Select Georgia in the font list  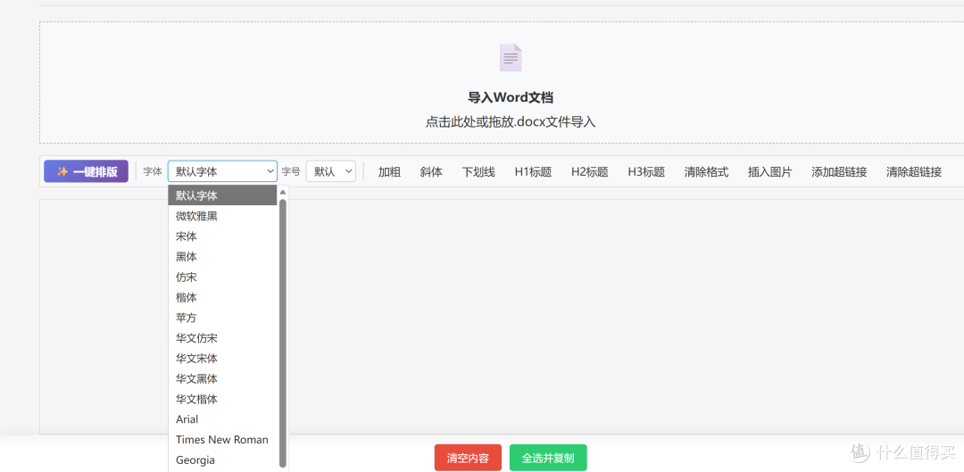pyautogui.click(x=222, y=460)
